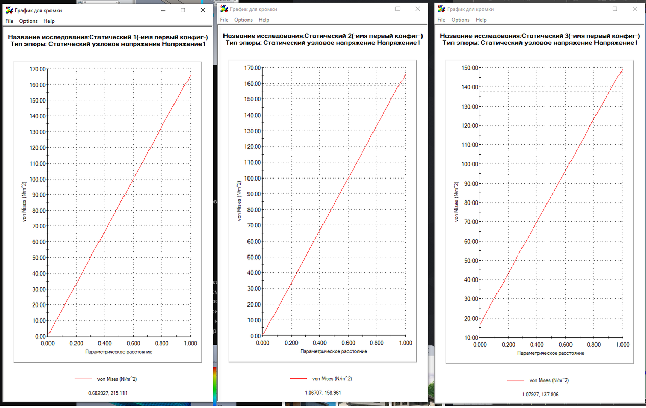Click 150.00 tick label in right graph

click(471, 68)
